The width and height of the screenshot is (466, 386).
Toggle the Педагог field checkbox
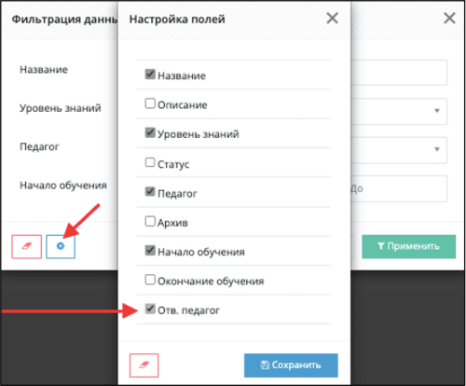pos(150,191)
